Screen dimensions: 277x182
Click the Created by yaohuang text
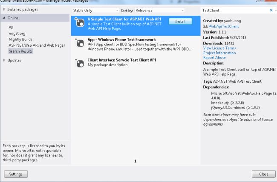coord(222,21)
